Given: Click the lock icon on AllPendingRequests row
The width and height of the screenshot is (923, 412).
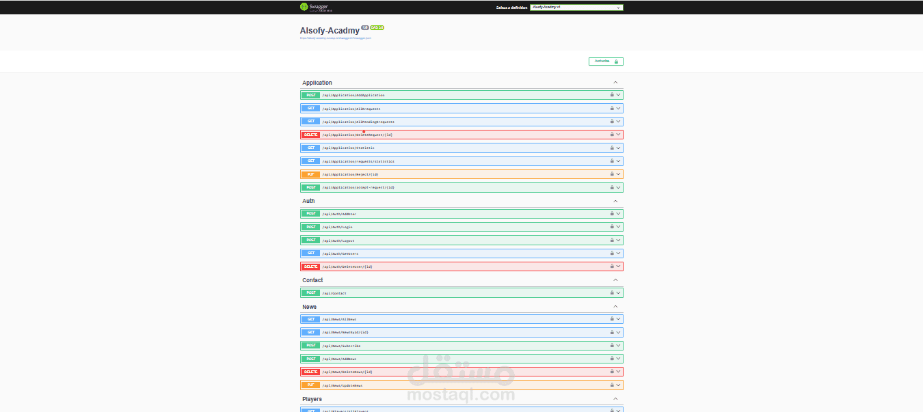Looking at the screenshot, I should [612, 122].
